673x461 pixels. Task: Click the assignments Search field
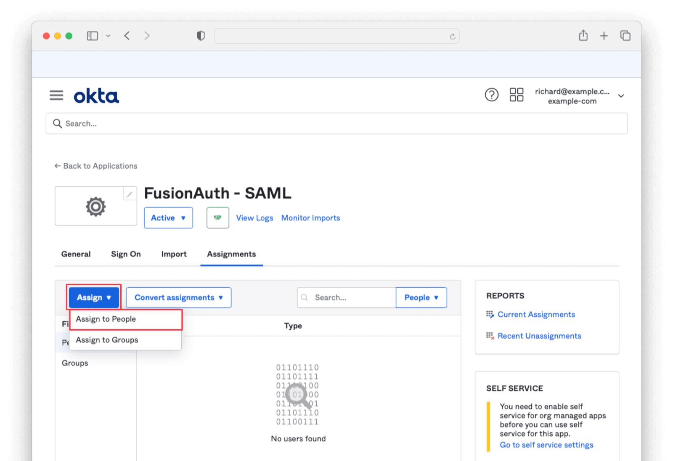pos(347,297)
